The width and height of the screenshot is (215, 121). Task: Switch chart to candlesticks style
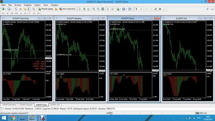pyautogui.click(x=84, y=9)
